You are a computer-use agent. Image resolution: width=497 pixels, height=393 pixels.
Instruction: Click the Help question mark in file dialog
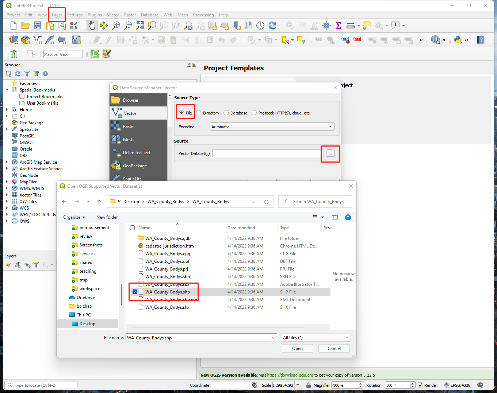pos(348,217)
